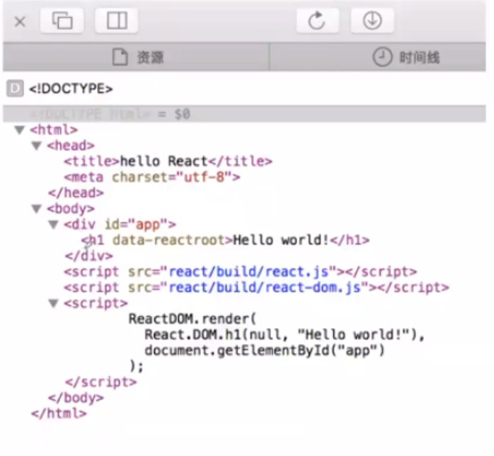The height and width of the screenshot is (456, 494).
Task: Click the closing ); code line
Action: coord(137,366)
